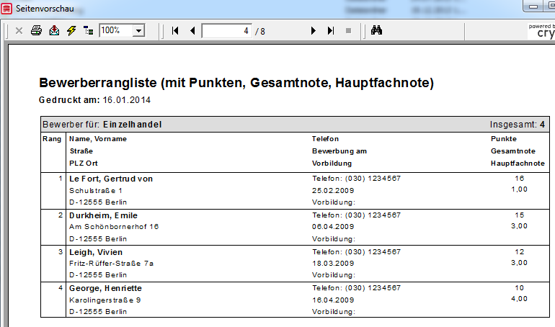555x327 pixels.
Task: Click address Karolingerstraße 9
Action: tap(105, 300)
